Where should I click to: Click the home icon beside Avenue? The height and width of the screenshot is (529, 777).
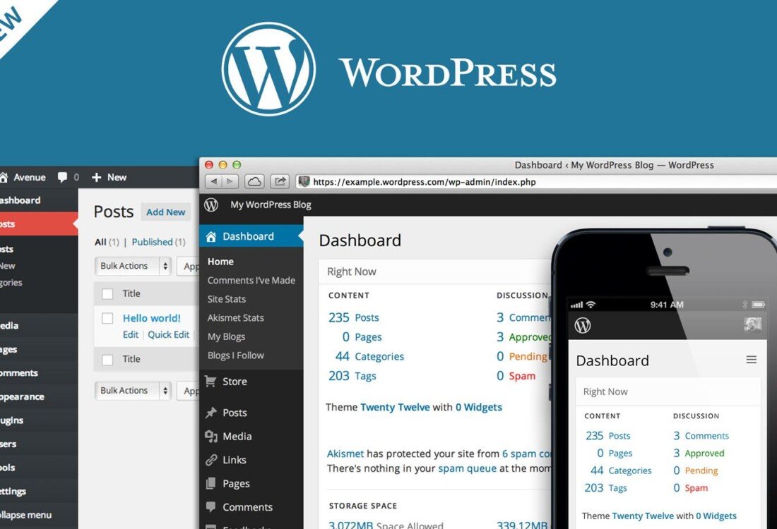coord(3,177)
